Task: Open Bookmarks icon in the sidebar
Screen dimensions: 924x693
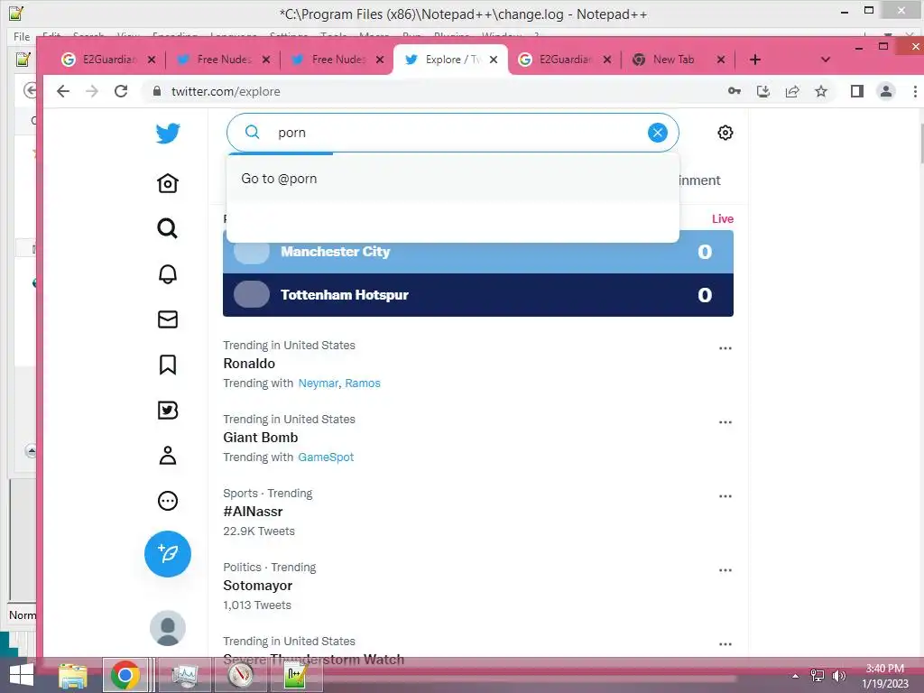Action: (x=168, y=365)
